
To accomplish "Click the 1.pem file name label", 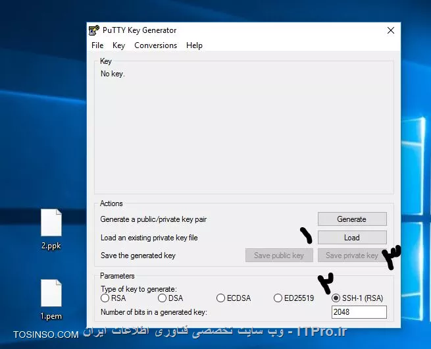I will click(x=51, y=316).
